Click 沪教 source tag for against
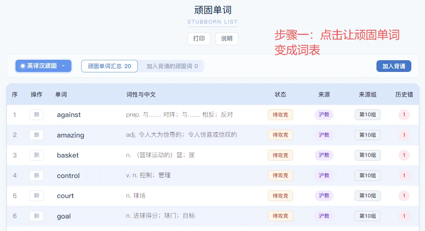 [x=324, y=115]
